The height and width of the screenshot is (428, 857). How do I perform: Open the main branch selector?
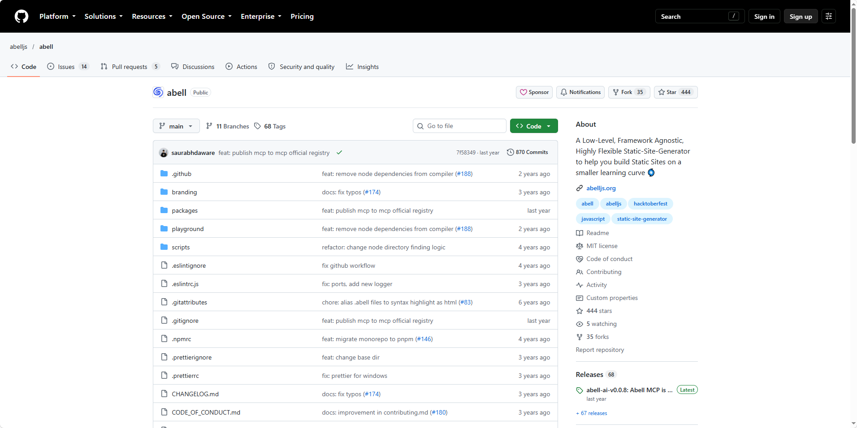176,126
